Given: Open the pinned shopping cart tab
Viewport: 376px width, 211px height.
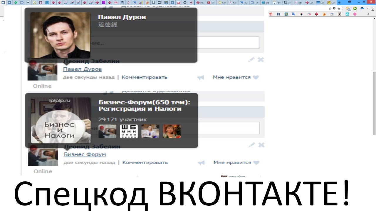Looking at the screenshot, I should 135,3.
